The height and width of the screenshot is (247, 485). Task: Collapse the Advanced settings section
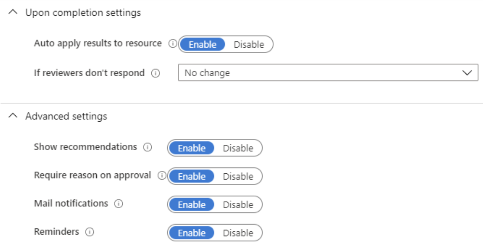click(x=13, y=116)
